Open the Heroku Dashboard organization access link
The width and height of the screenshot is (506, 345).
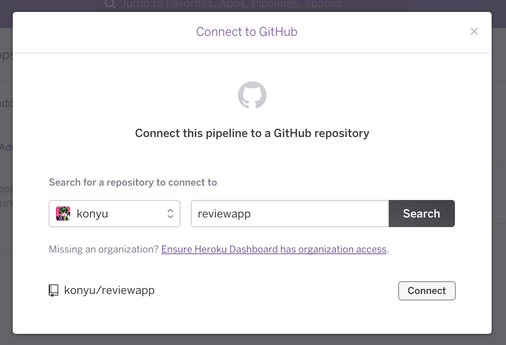[x=274, y=249]
